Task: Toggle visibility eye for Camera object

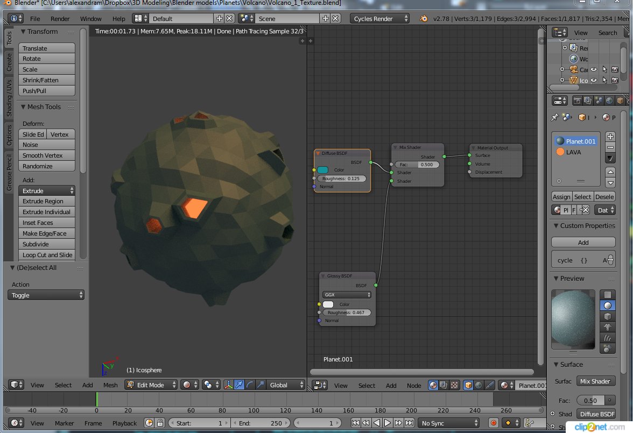Action: (594, 69)
